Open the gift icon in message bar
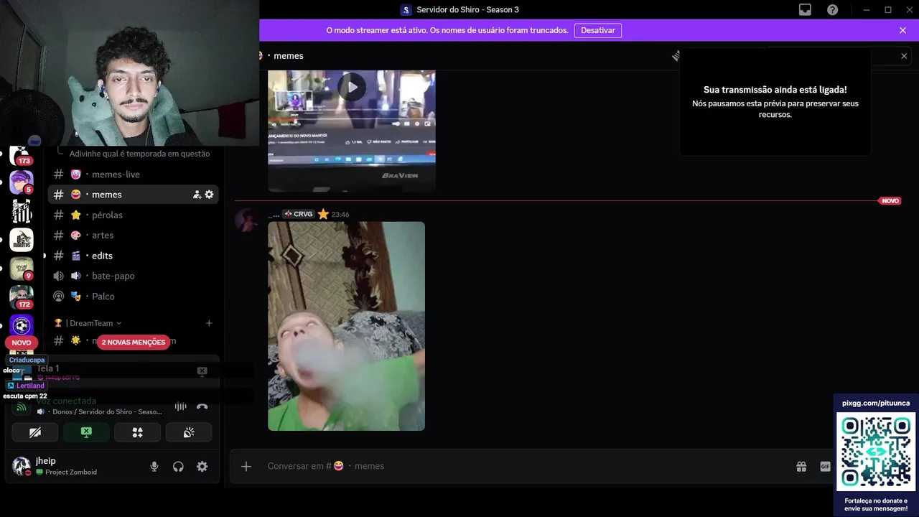Image resolution: width=919 pixels, height=517 pixels. [x=801, y=467]
